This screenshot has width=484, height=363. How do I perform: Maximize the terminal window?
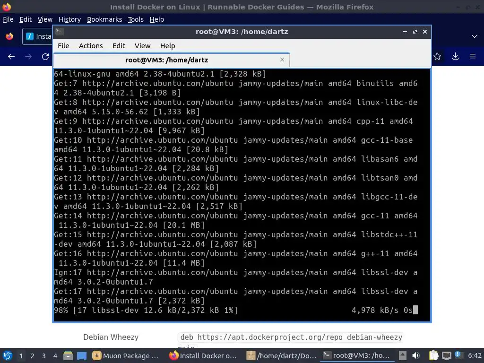(415, 32)
